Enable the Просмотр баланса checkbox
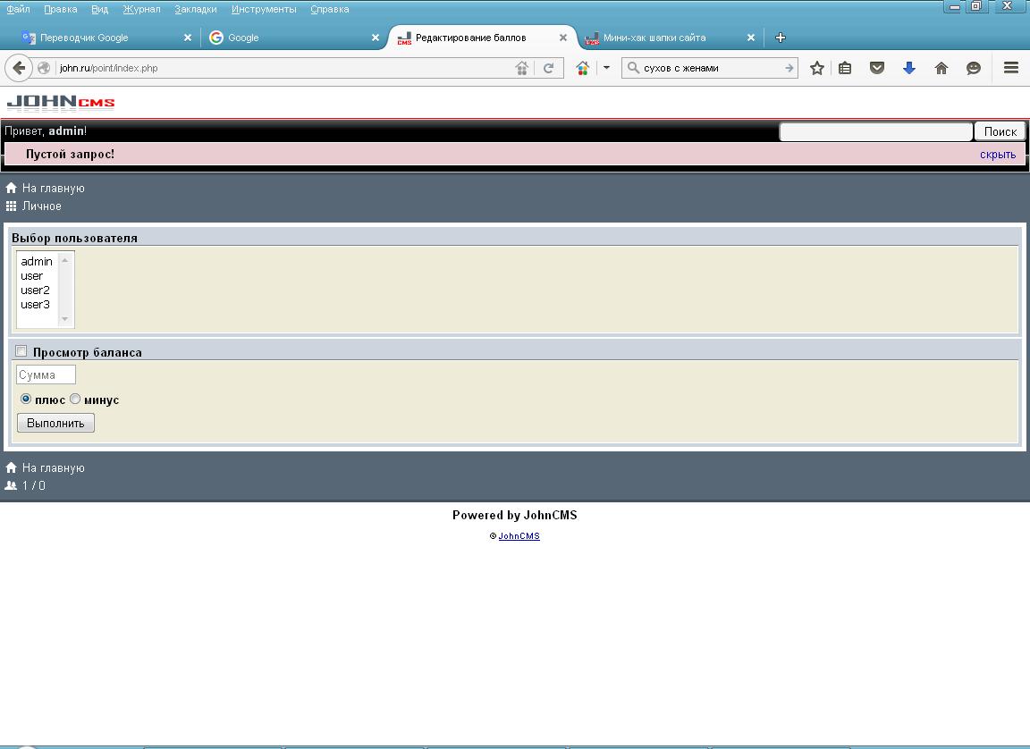 pos(21,351)
